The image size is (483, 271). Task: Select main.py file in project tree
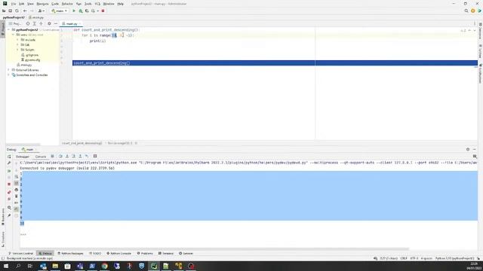click(x=24, y=65)
